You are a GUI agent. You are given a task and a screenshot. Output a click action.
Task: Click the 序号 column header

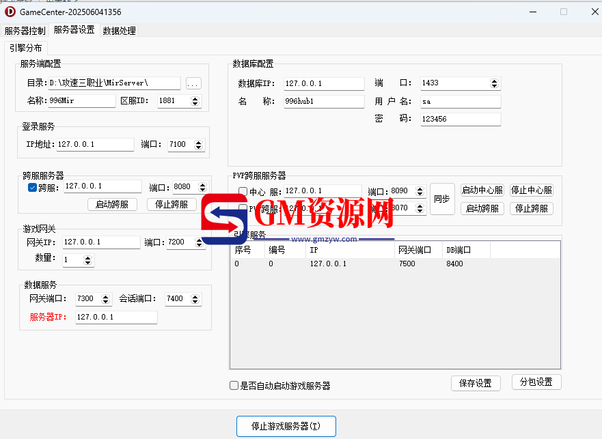tap(247, 250)
